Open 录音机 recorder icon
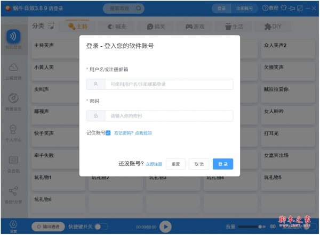This screenshot has width=320, height=235. [13, 160]
